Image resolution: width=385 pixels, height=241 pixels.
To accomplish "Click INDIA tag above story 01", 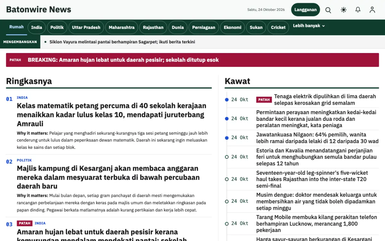I will (x=22, y=98).
